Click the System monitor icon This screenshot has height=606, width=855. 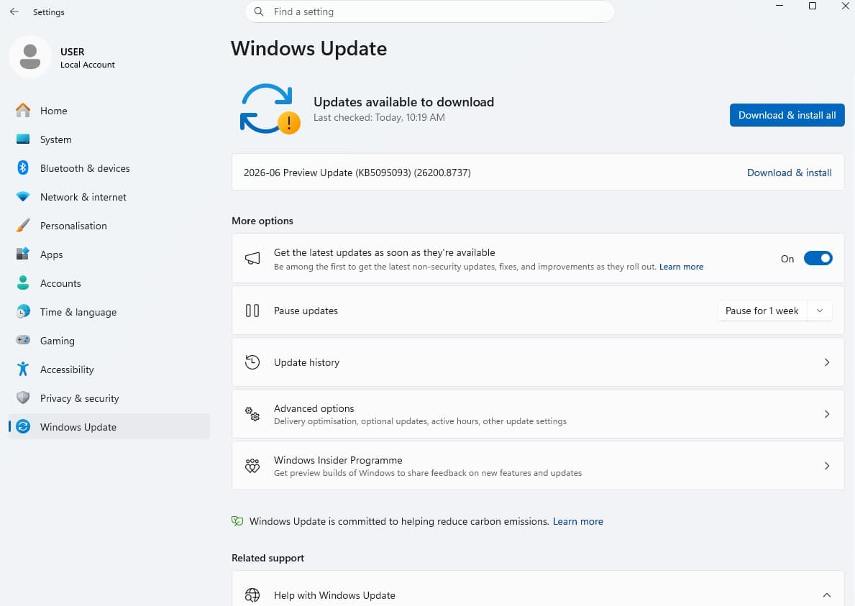23,139
